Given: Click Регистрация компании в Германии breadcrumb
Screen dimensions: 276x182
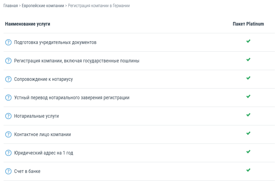Looking at the screenshot, I should pyautogui.click(x=99, y=6).
